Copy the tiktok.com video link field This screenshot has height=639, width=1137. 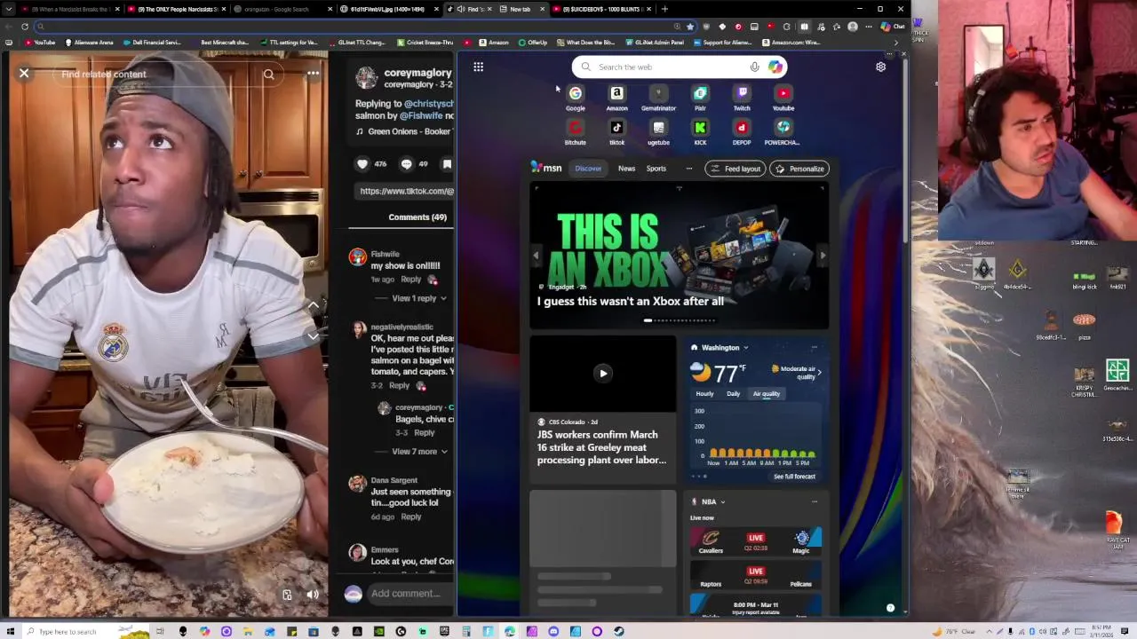405,191
